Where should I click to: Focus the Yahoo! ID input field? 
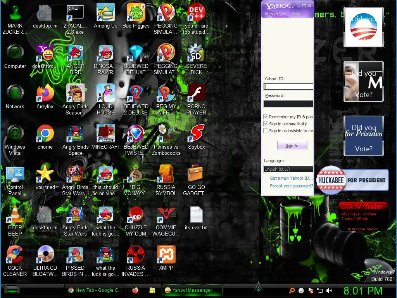click(288, 87)
